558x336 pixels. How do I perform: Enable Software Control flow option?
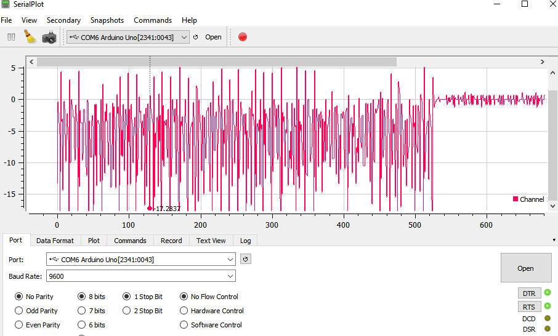coord(211,325)
